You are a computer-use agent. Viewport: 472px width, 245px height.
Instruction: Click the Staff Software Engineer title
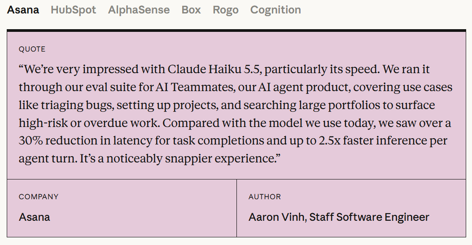369,217
